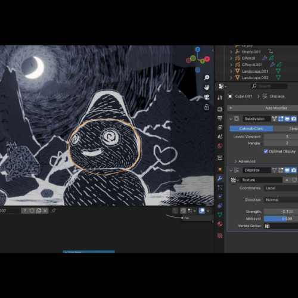The width and height of the screenshot is (298, 298).
Task: Click the blue Z axis gizmo handle
Action: (197, 49)
